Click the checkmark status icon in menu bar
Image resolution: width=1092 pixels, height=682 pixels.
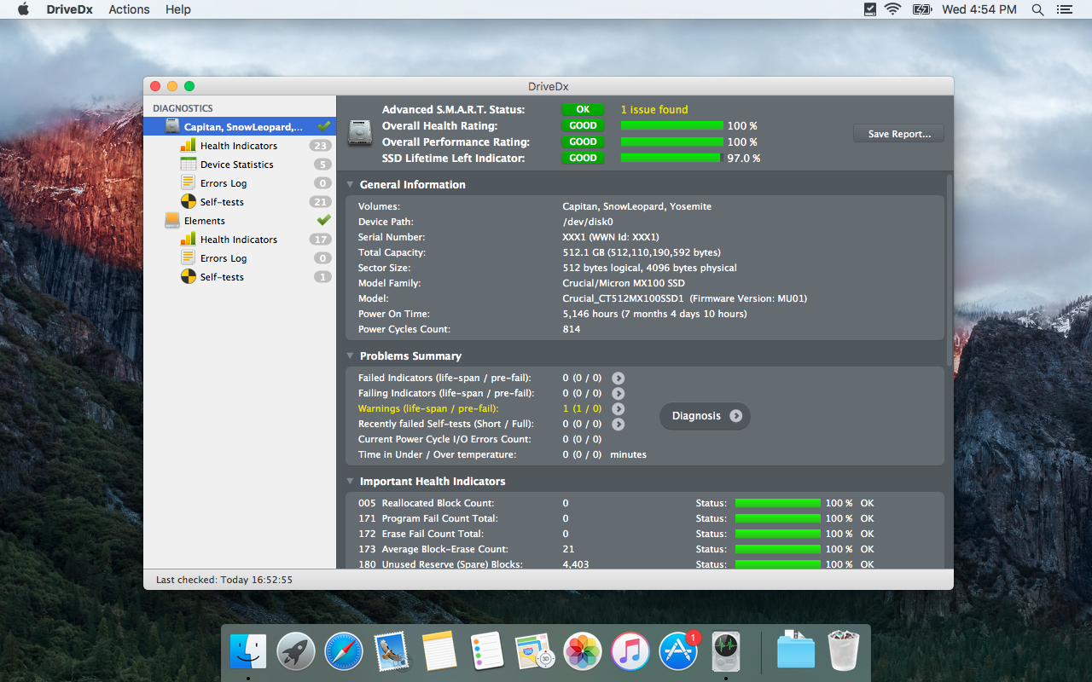point(869,9)
